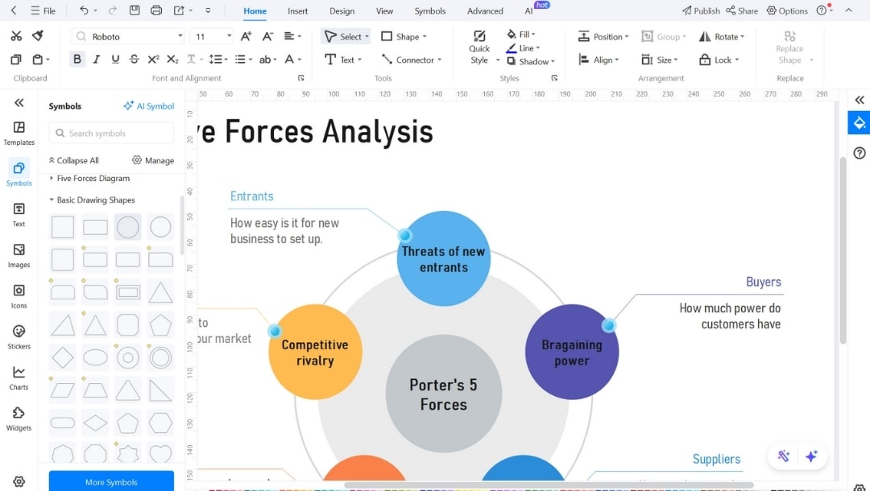Toggle Strikethrough formatting
This screenshot has width=870, height=491.
(135, 60)
